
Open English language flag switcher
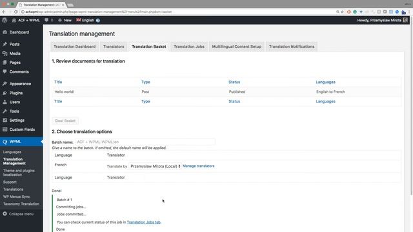point(79,20)
